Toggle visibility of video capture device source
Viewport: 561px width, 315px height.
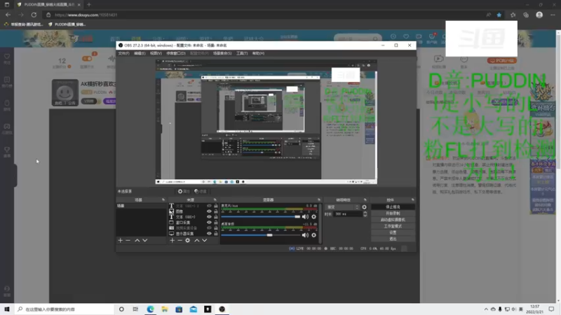coord(209,228)
